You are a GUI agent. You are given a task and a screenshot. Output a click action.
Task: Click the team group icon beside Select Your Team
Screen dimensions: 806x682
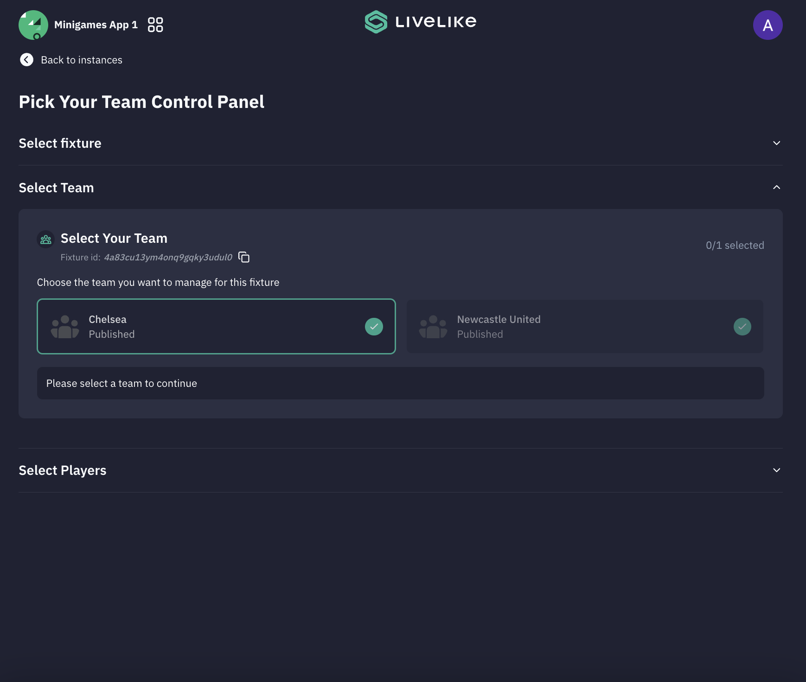pos(46,240)
